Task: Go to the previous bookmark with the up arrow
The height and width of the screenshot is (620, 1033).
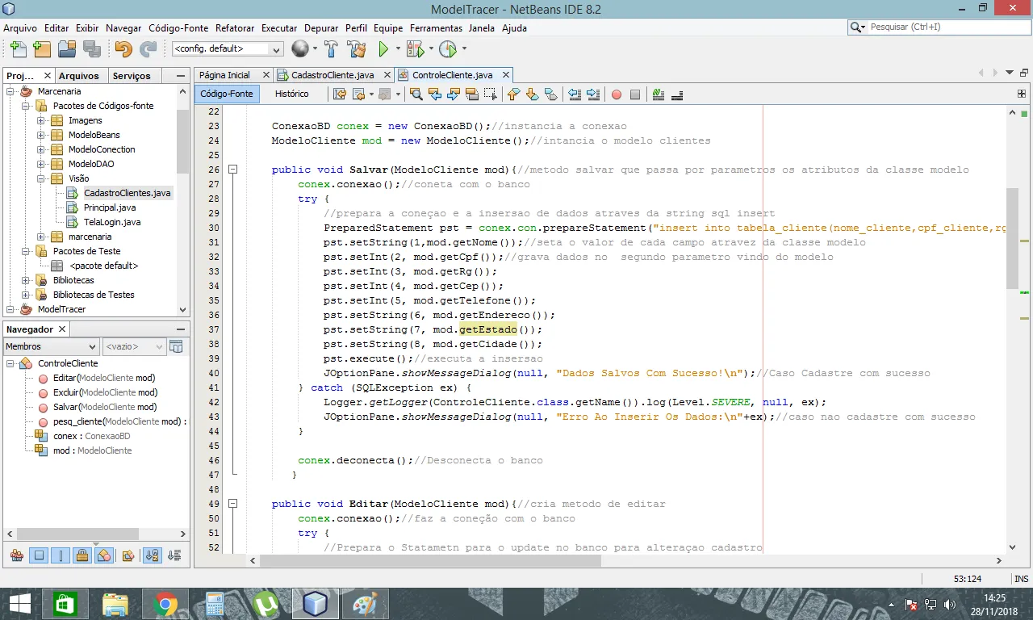Action: pos(513,94)
